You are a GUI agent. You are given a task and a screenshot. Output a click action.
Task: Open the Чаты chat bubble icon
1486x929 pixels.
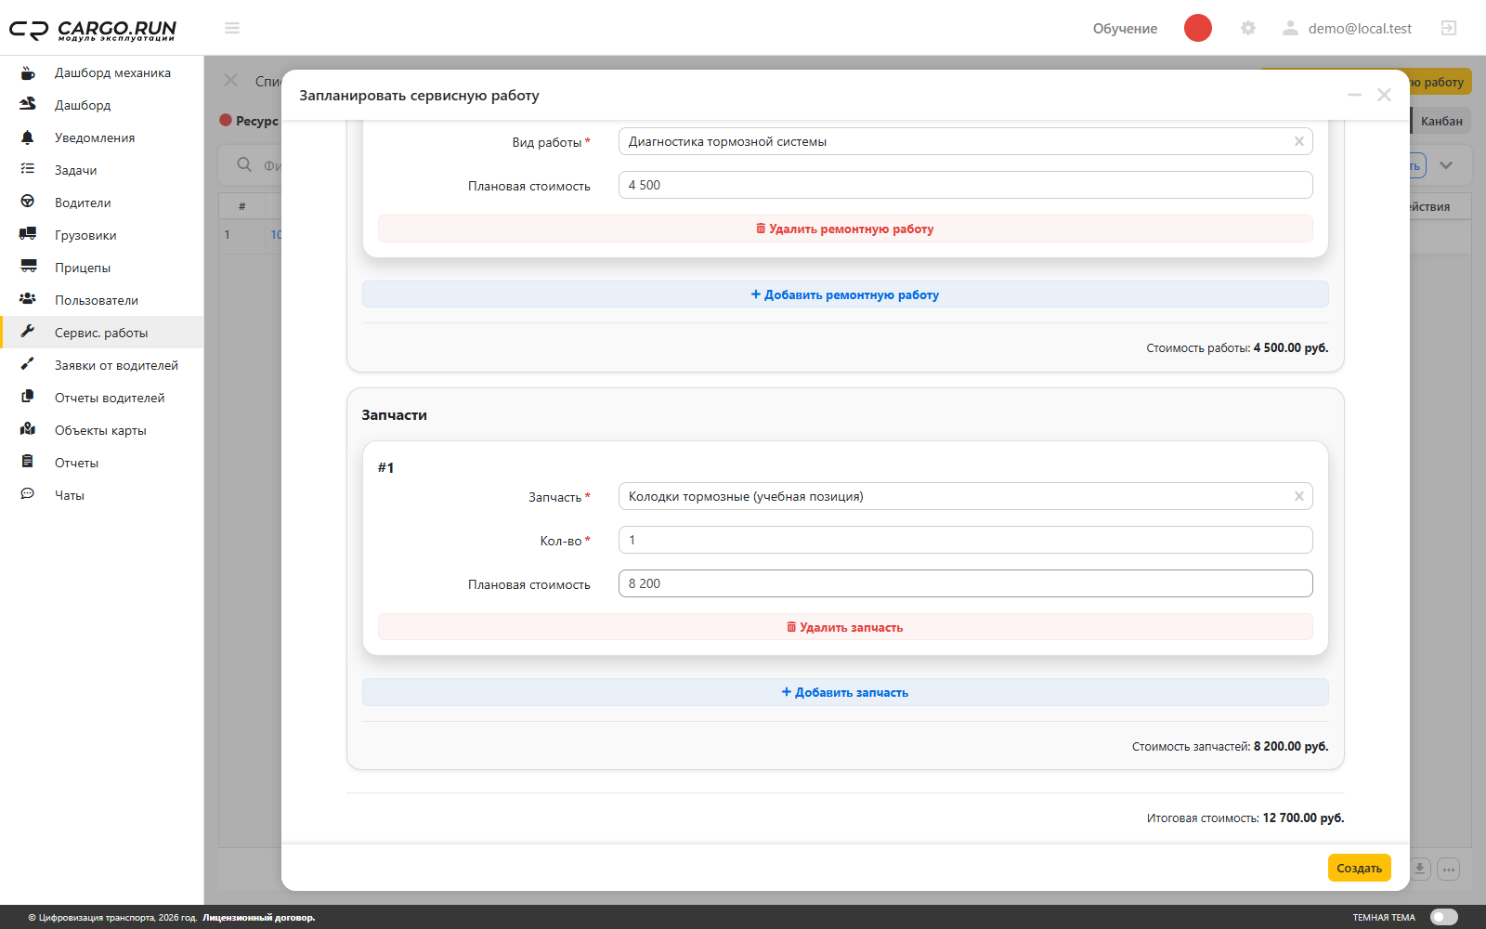28,495
